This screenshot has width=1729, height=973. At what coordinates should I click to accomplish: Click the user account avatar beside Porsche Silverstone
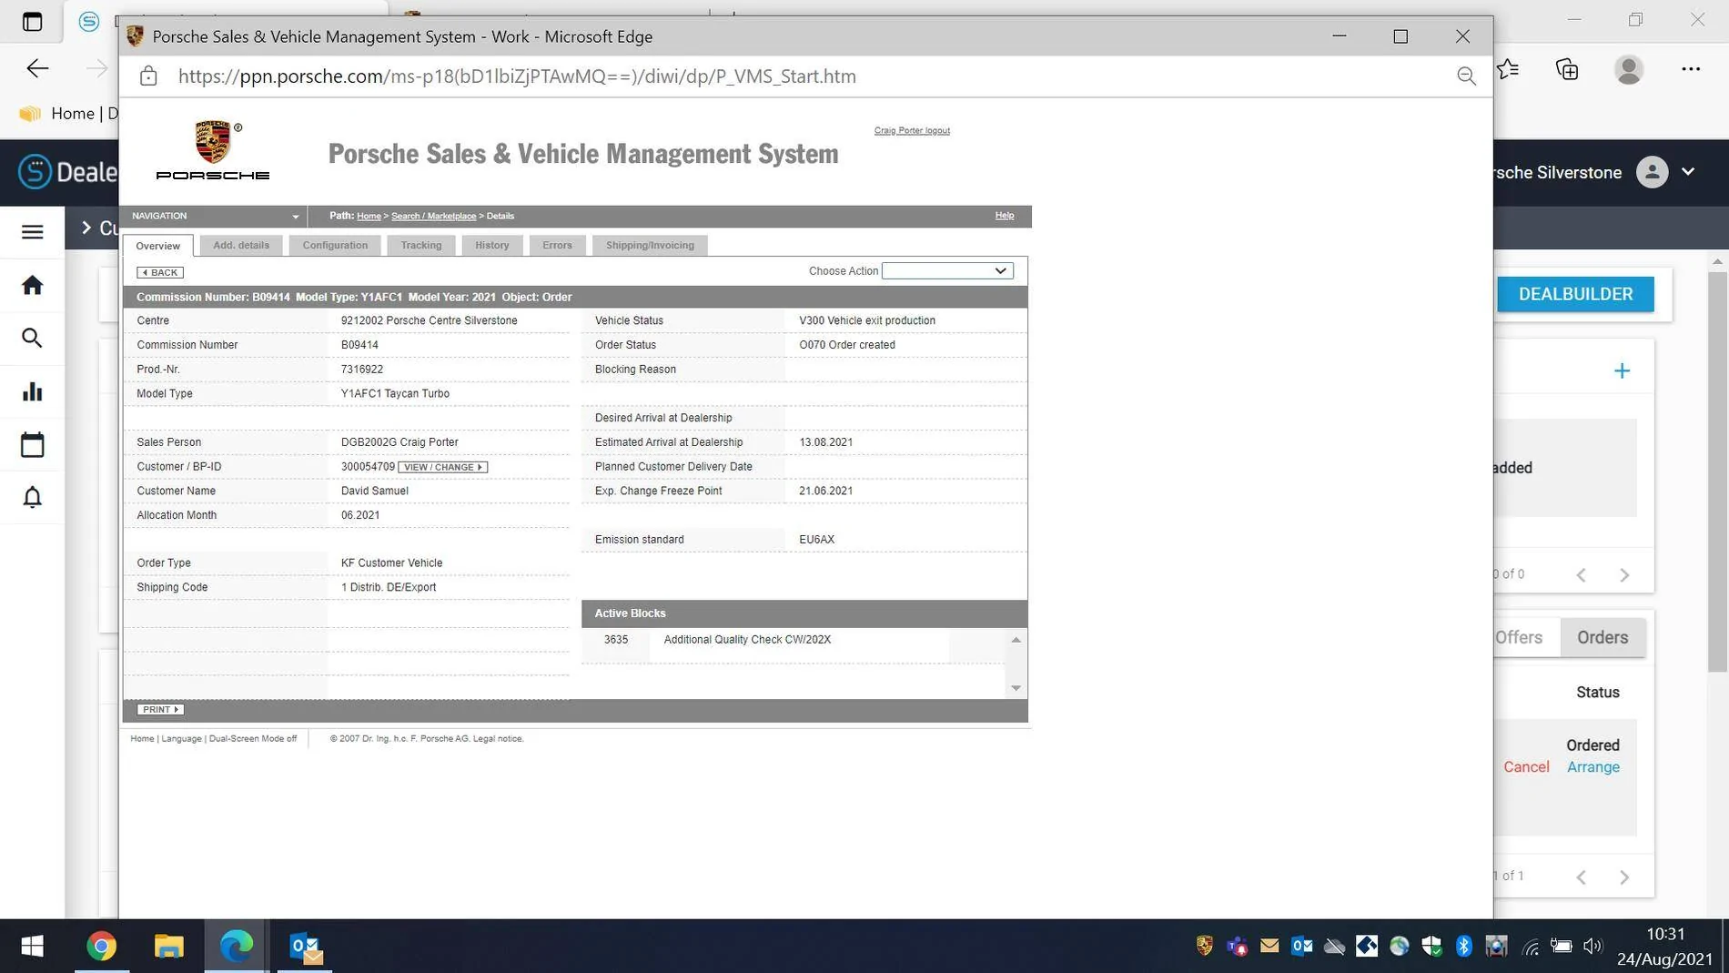click(1652, 172)
